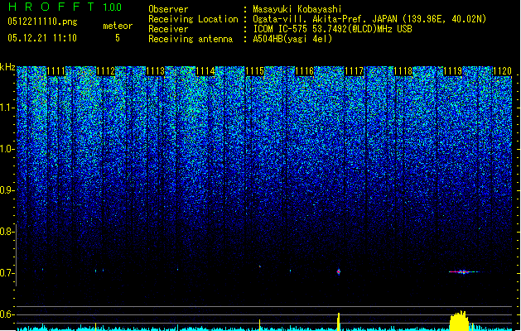The width and height of the screenshot is (521, 331).
Task: Click the "meteor" count label
Action: [x=118, y=26]
